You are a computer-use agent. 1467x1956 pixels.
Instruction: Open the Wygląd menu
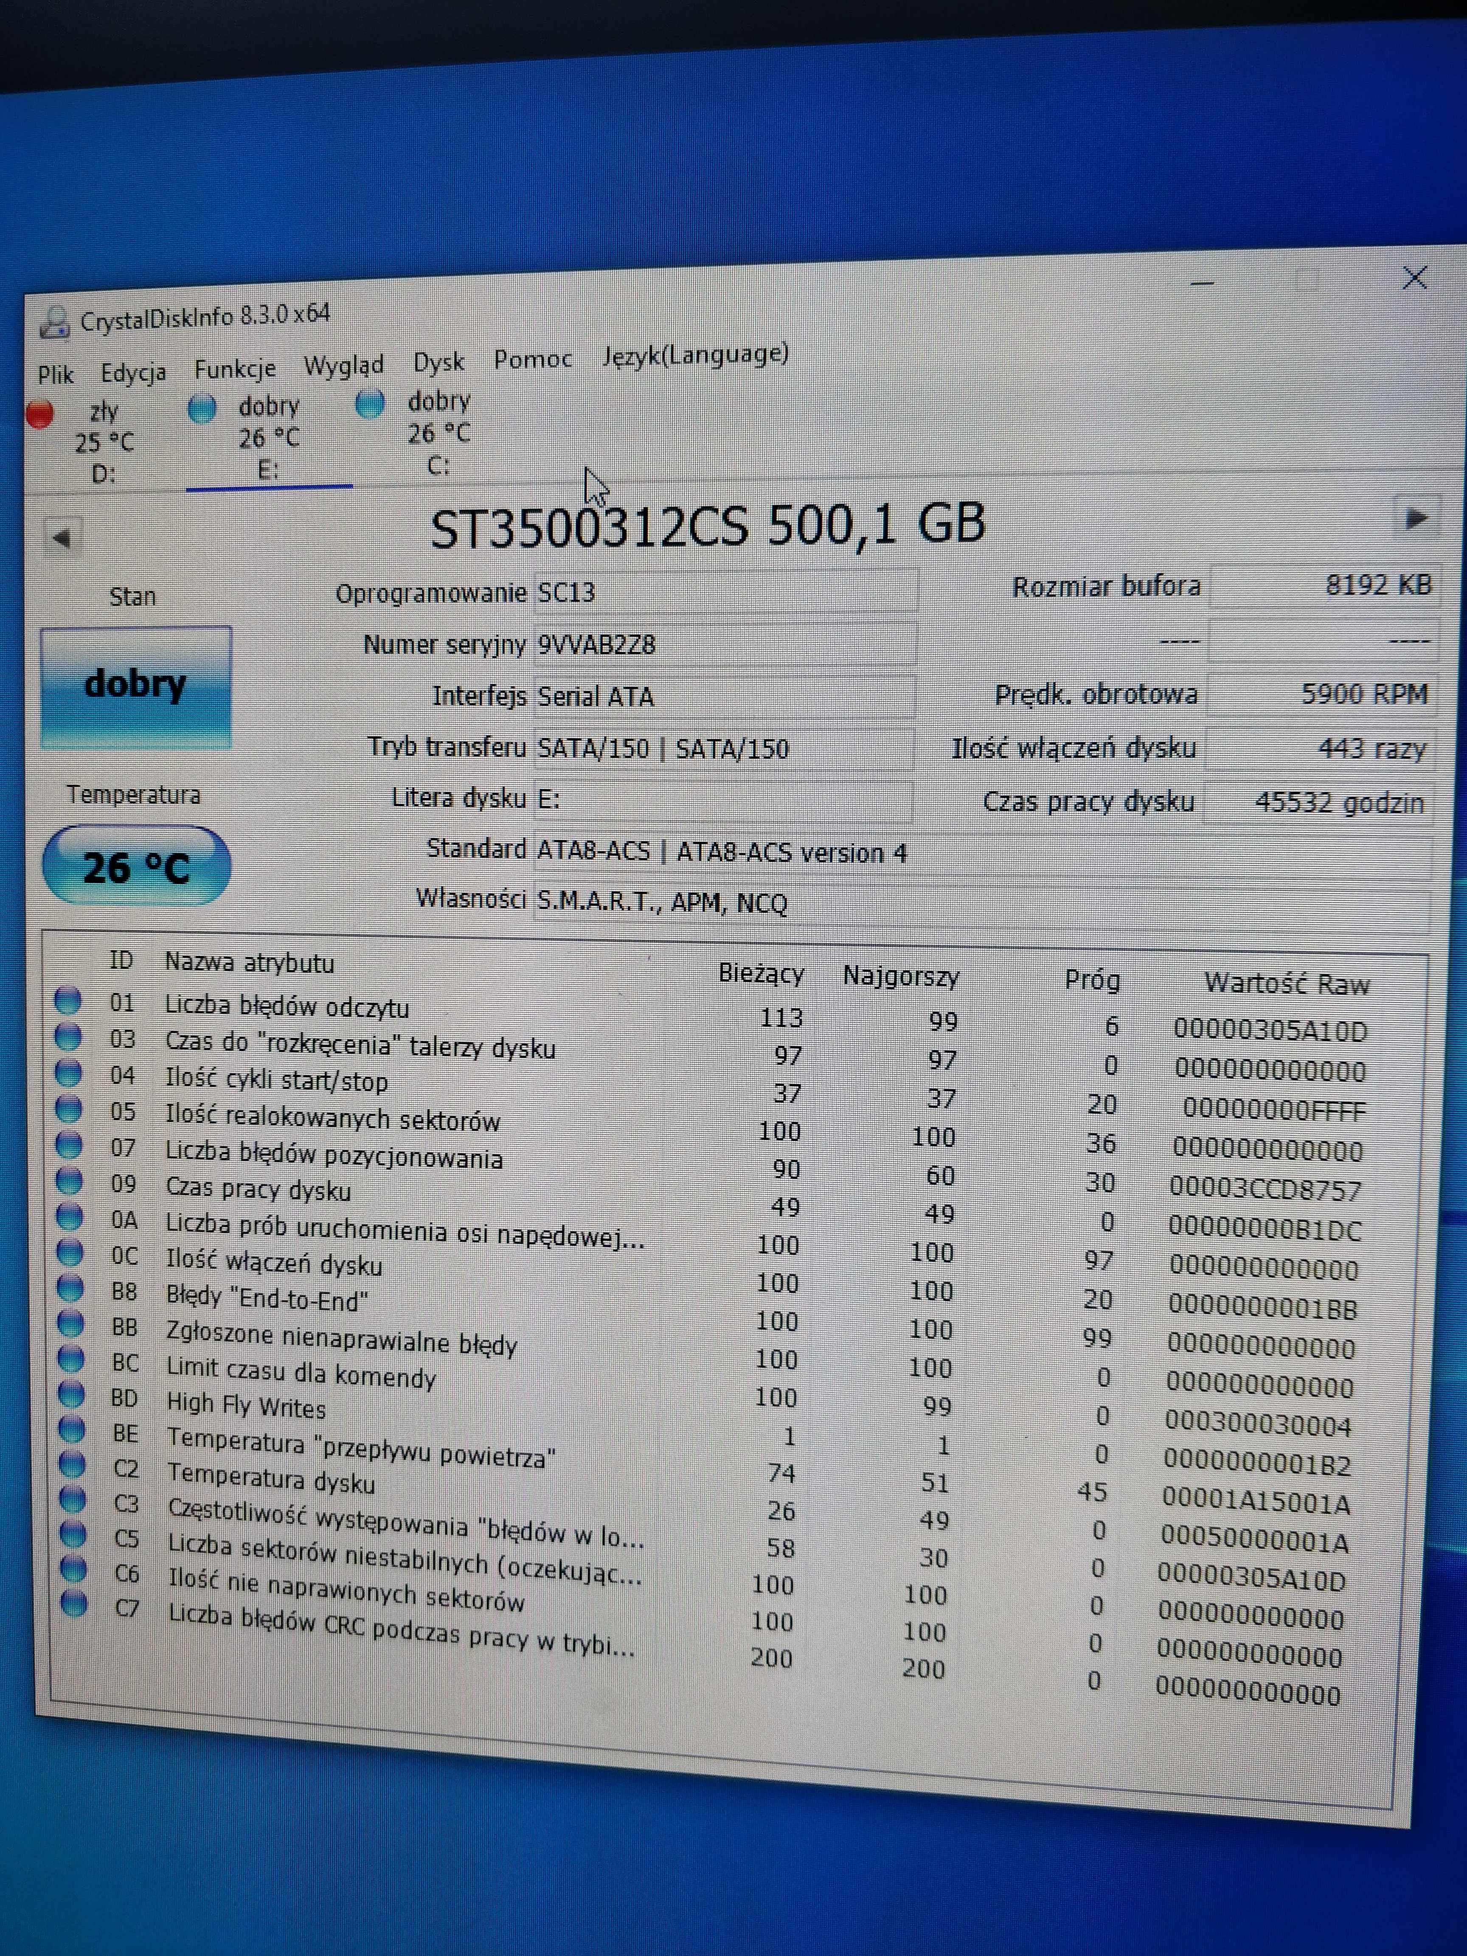[344, 366]
